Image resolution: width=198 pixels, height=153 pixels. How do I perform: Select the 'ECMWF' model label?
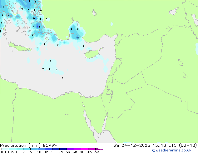click(x=50, y=146)
